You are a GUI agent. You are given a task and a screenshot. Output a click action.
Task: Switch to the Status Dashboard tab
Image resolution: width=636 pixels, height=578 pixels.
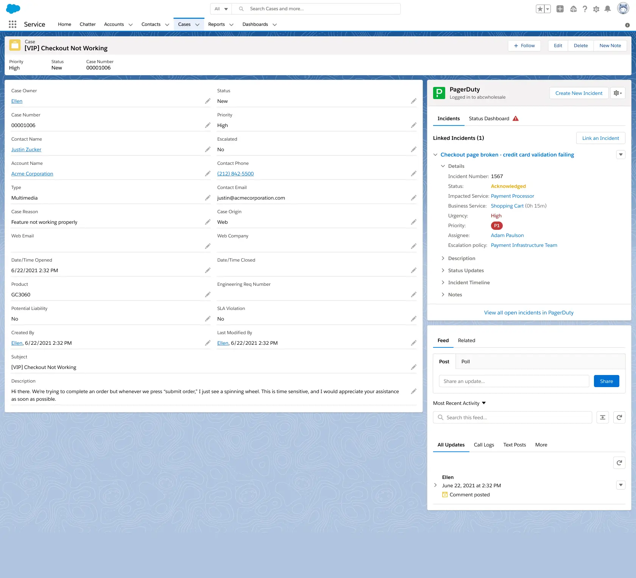click(x=494, y=118)
